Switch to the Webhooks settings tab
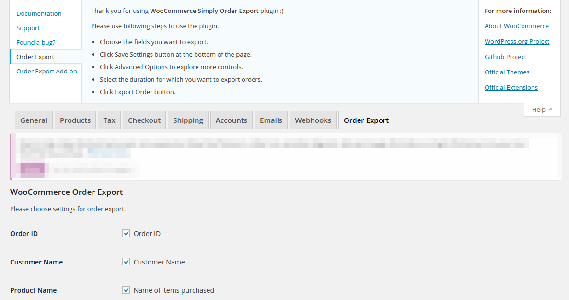This screenshot has height=300, width=569. click(313, 120)
